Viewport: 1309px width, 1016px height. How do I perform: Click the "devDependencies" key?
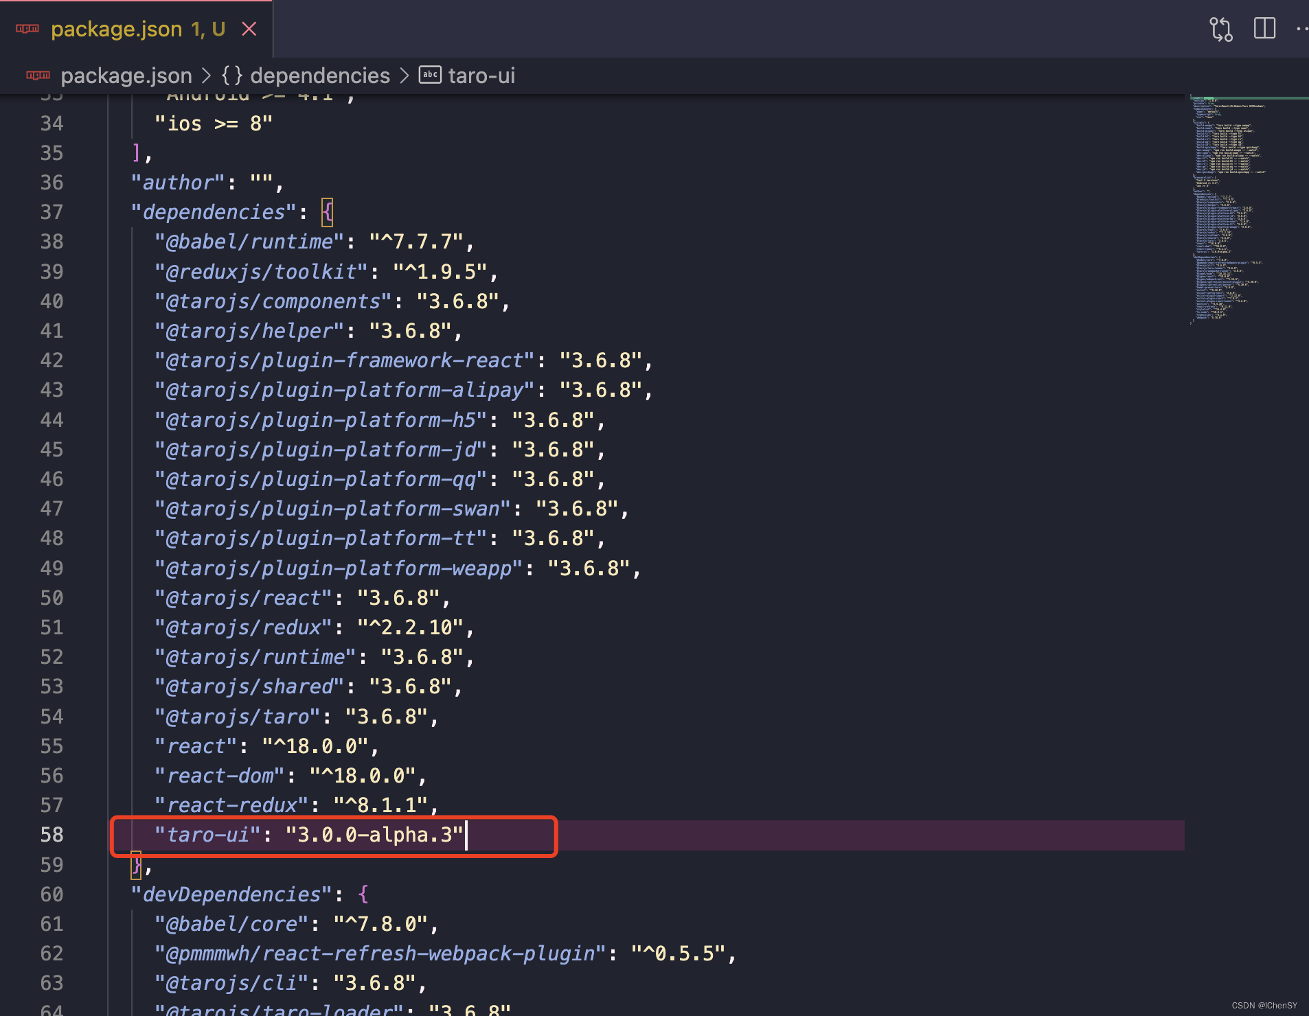(231, 894)
